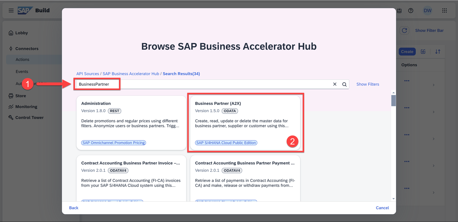Click scrollbar down arrow in results list
The height and width of the screenshot is (222, 458).
click(393, 199)
